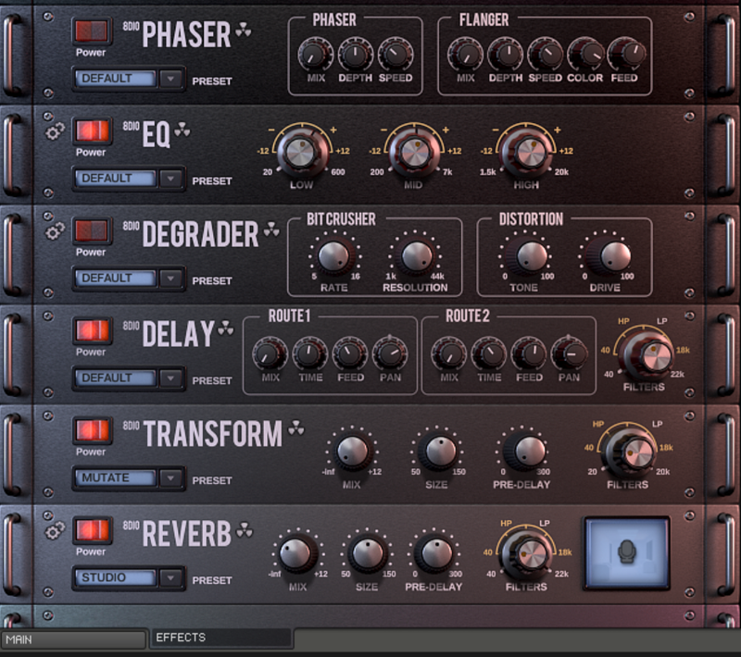Click the Flanger FEED knob
The width and height of the screenshot is (741, 657).
pos(626,55)
